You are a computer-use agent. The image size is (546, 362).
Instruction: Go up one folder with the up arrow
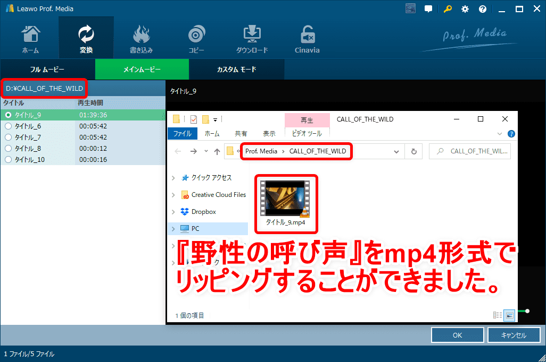click(217, 151)
